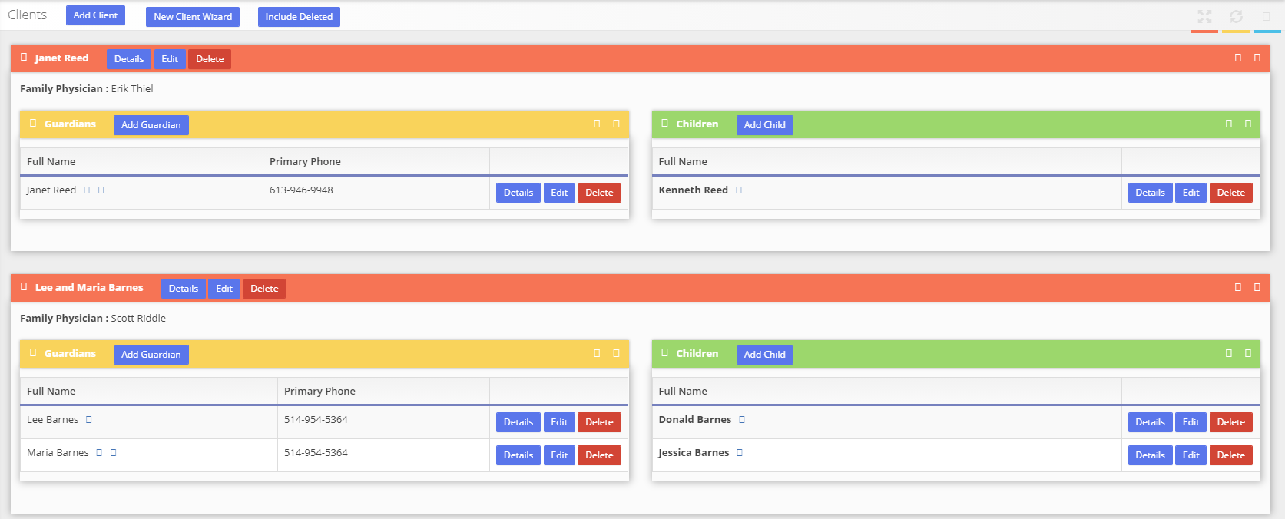
Task: Click Add Guardian in Janet Reed's panel
Action: click(151, 125)
